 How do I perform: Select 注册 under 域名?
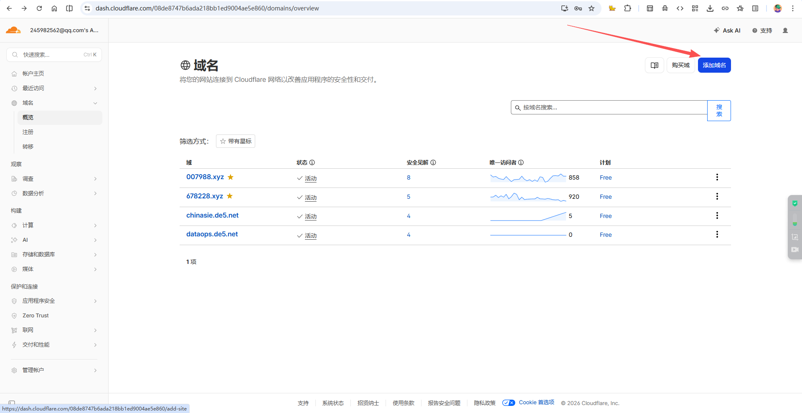coord(59,132)
